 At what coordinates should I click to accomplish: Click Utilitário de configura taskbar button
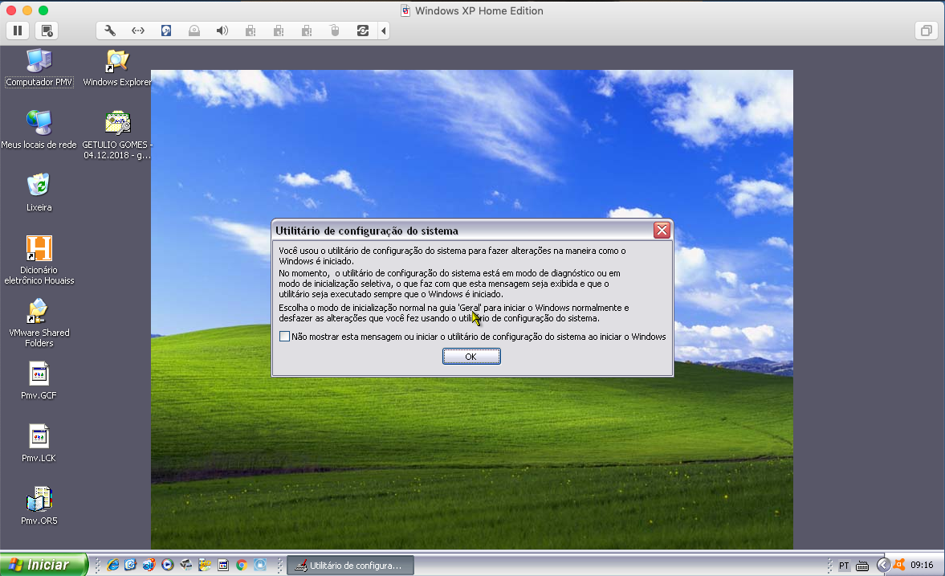350,565
